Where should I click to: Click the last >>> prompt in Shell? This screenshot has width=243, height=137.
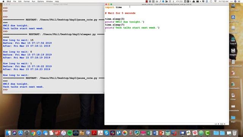tap(5, 90)
